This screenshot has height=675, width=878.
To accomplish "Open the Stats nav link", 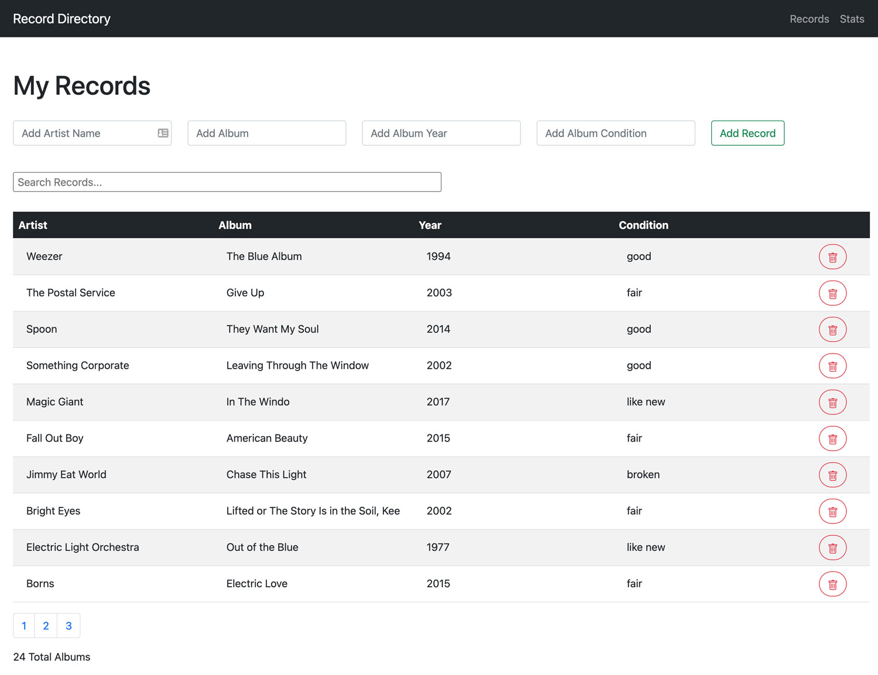I will pos(852,19).
